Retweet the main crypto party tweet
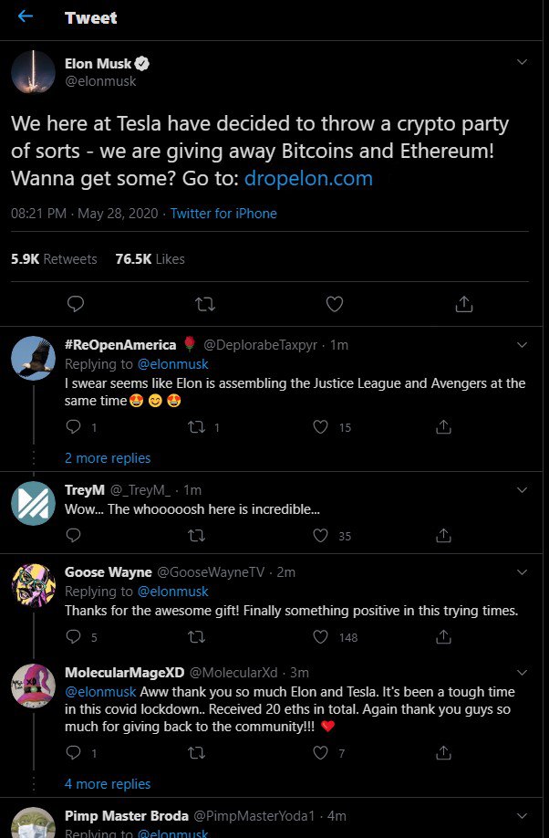 205,304
